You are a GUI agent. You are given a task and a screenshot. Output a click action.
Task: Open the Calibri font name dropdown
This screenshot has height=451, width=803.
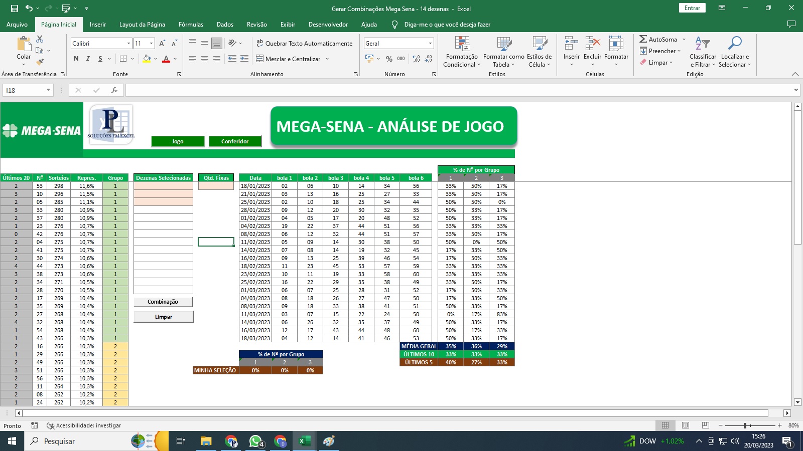pyautogui.click(x=128, y=44)
